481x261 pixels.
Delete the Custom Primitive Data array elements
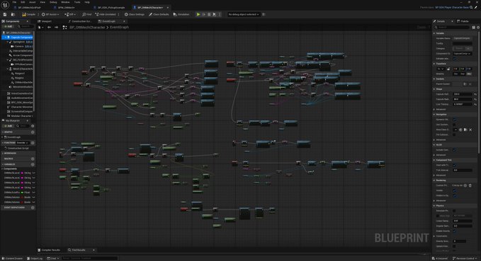pyautogui.click(x=470, y=185)
